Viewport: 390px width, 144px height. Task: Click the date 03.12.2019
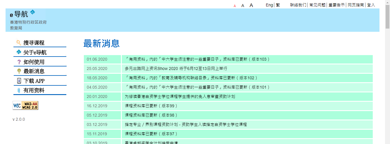point(97,124)
